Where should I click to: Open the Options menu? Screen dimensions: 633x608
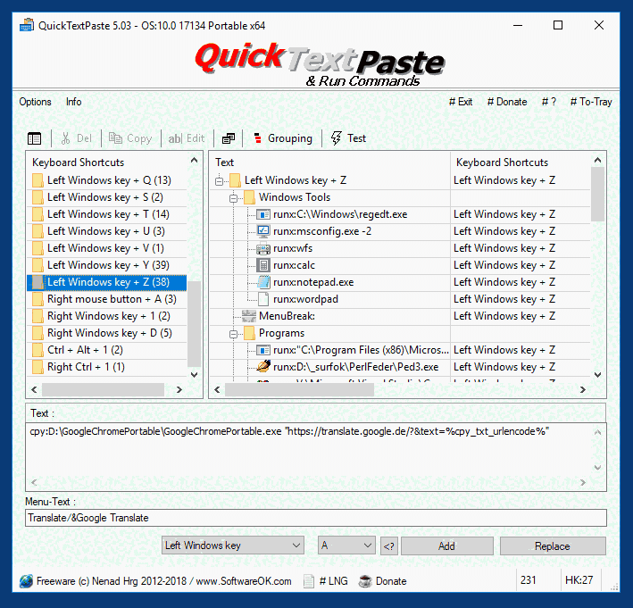click(35, 102)
